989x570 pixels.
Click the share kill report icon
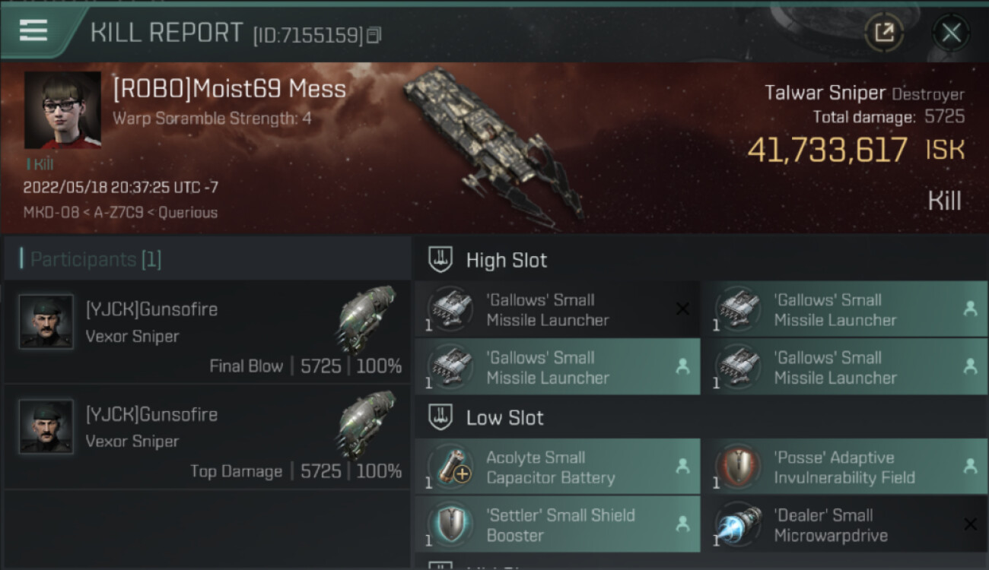pos(884,32)
